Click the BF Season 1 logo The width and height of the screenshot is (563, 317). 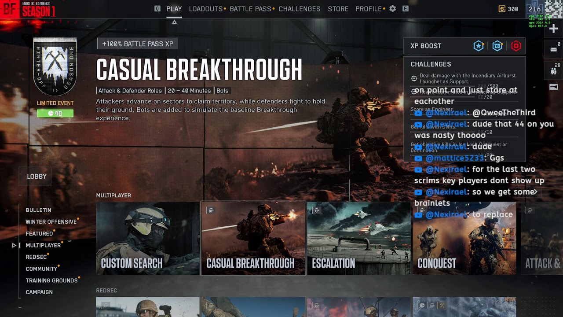tap(28, 9)
